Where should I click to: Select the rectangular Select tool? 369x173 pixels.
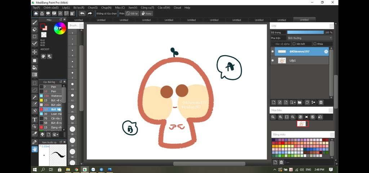[x=35, y=83]
